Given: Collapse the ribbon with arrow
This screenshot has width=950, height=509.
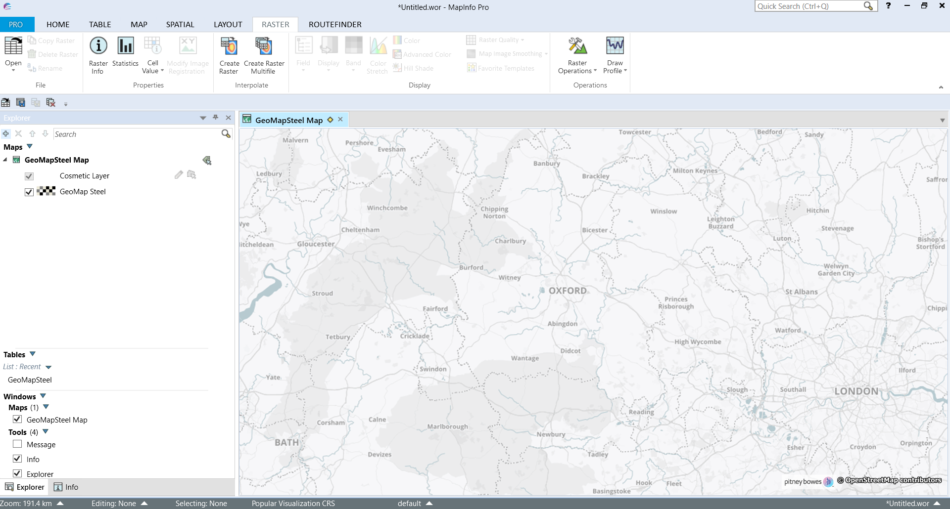Looking at the screenshot, I should pos(941,87).
